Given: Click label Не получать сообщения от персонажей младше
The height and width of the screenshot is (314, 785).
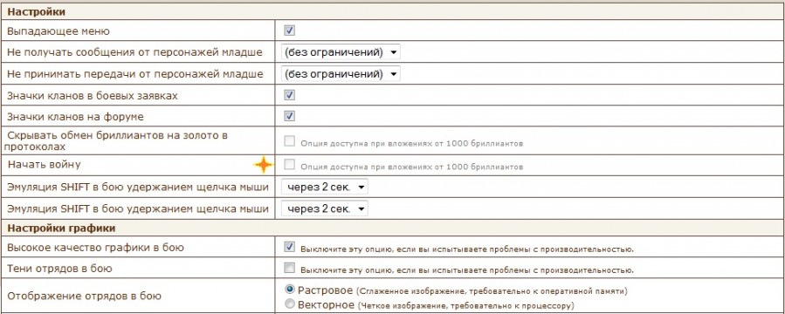Looking at the screenshot, I should click(134, 52).
